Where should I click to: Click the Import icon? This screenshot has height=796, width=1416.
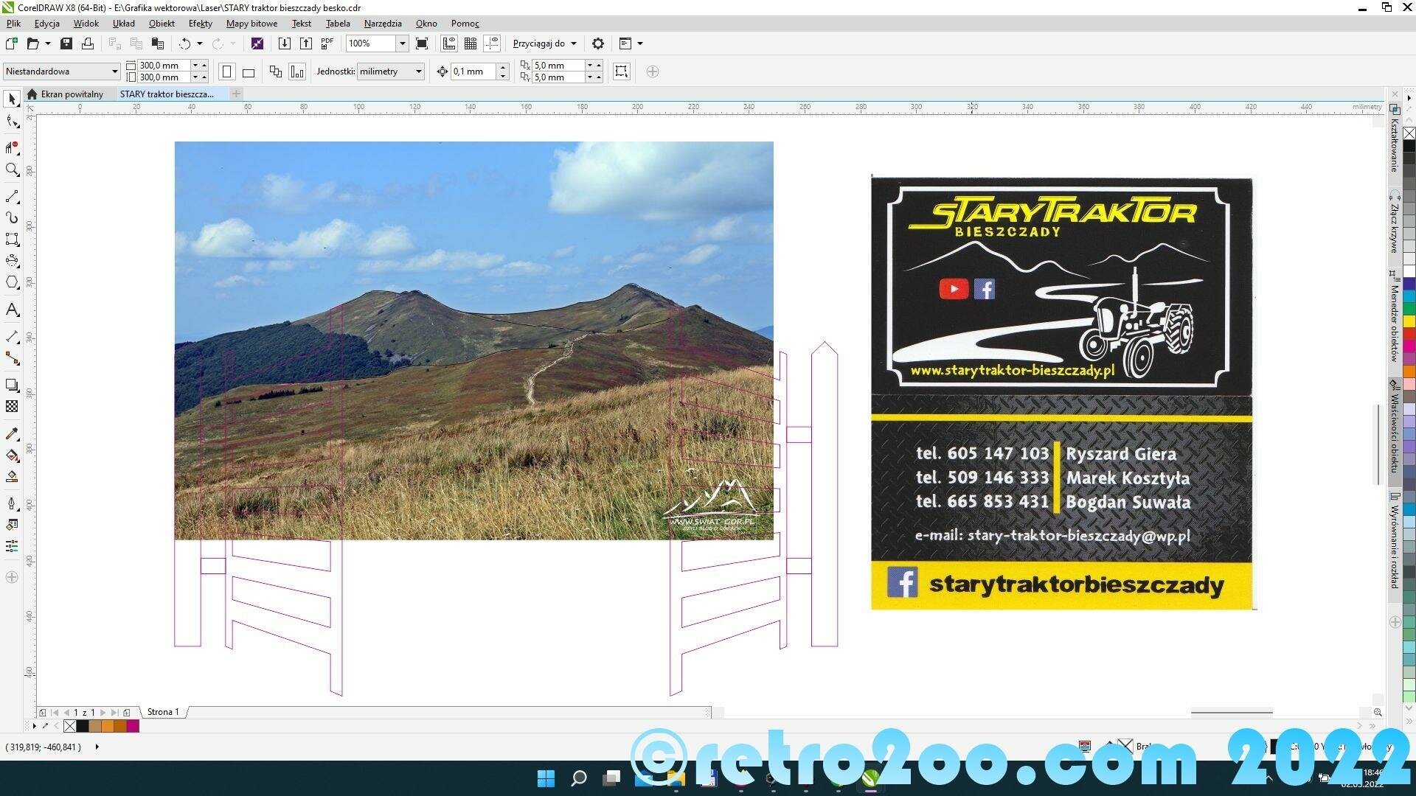click(x=284, y=43)
